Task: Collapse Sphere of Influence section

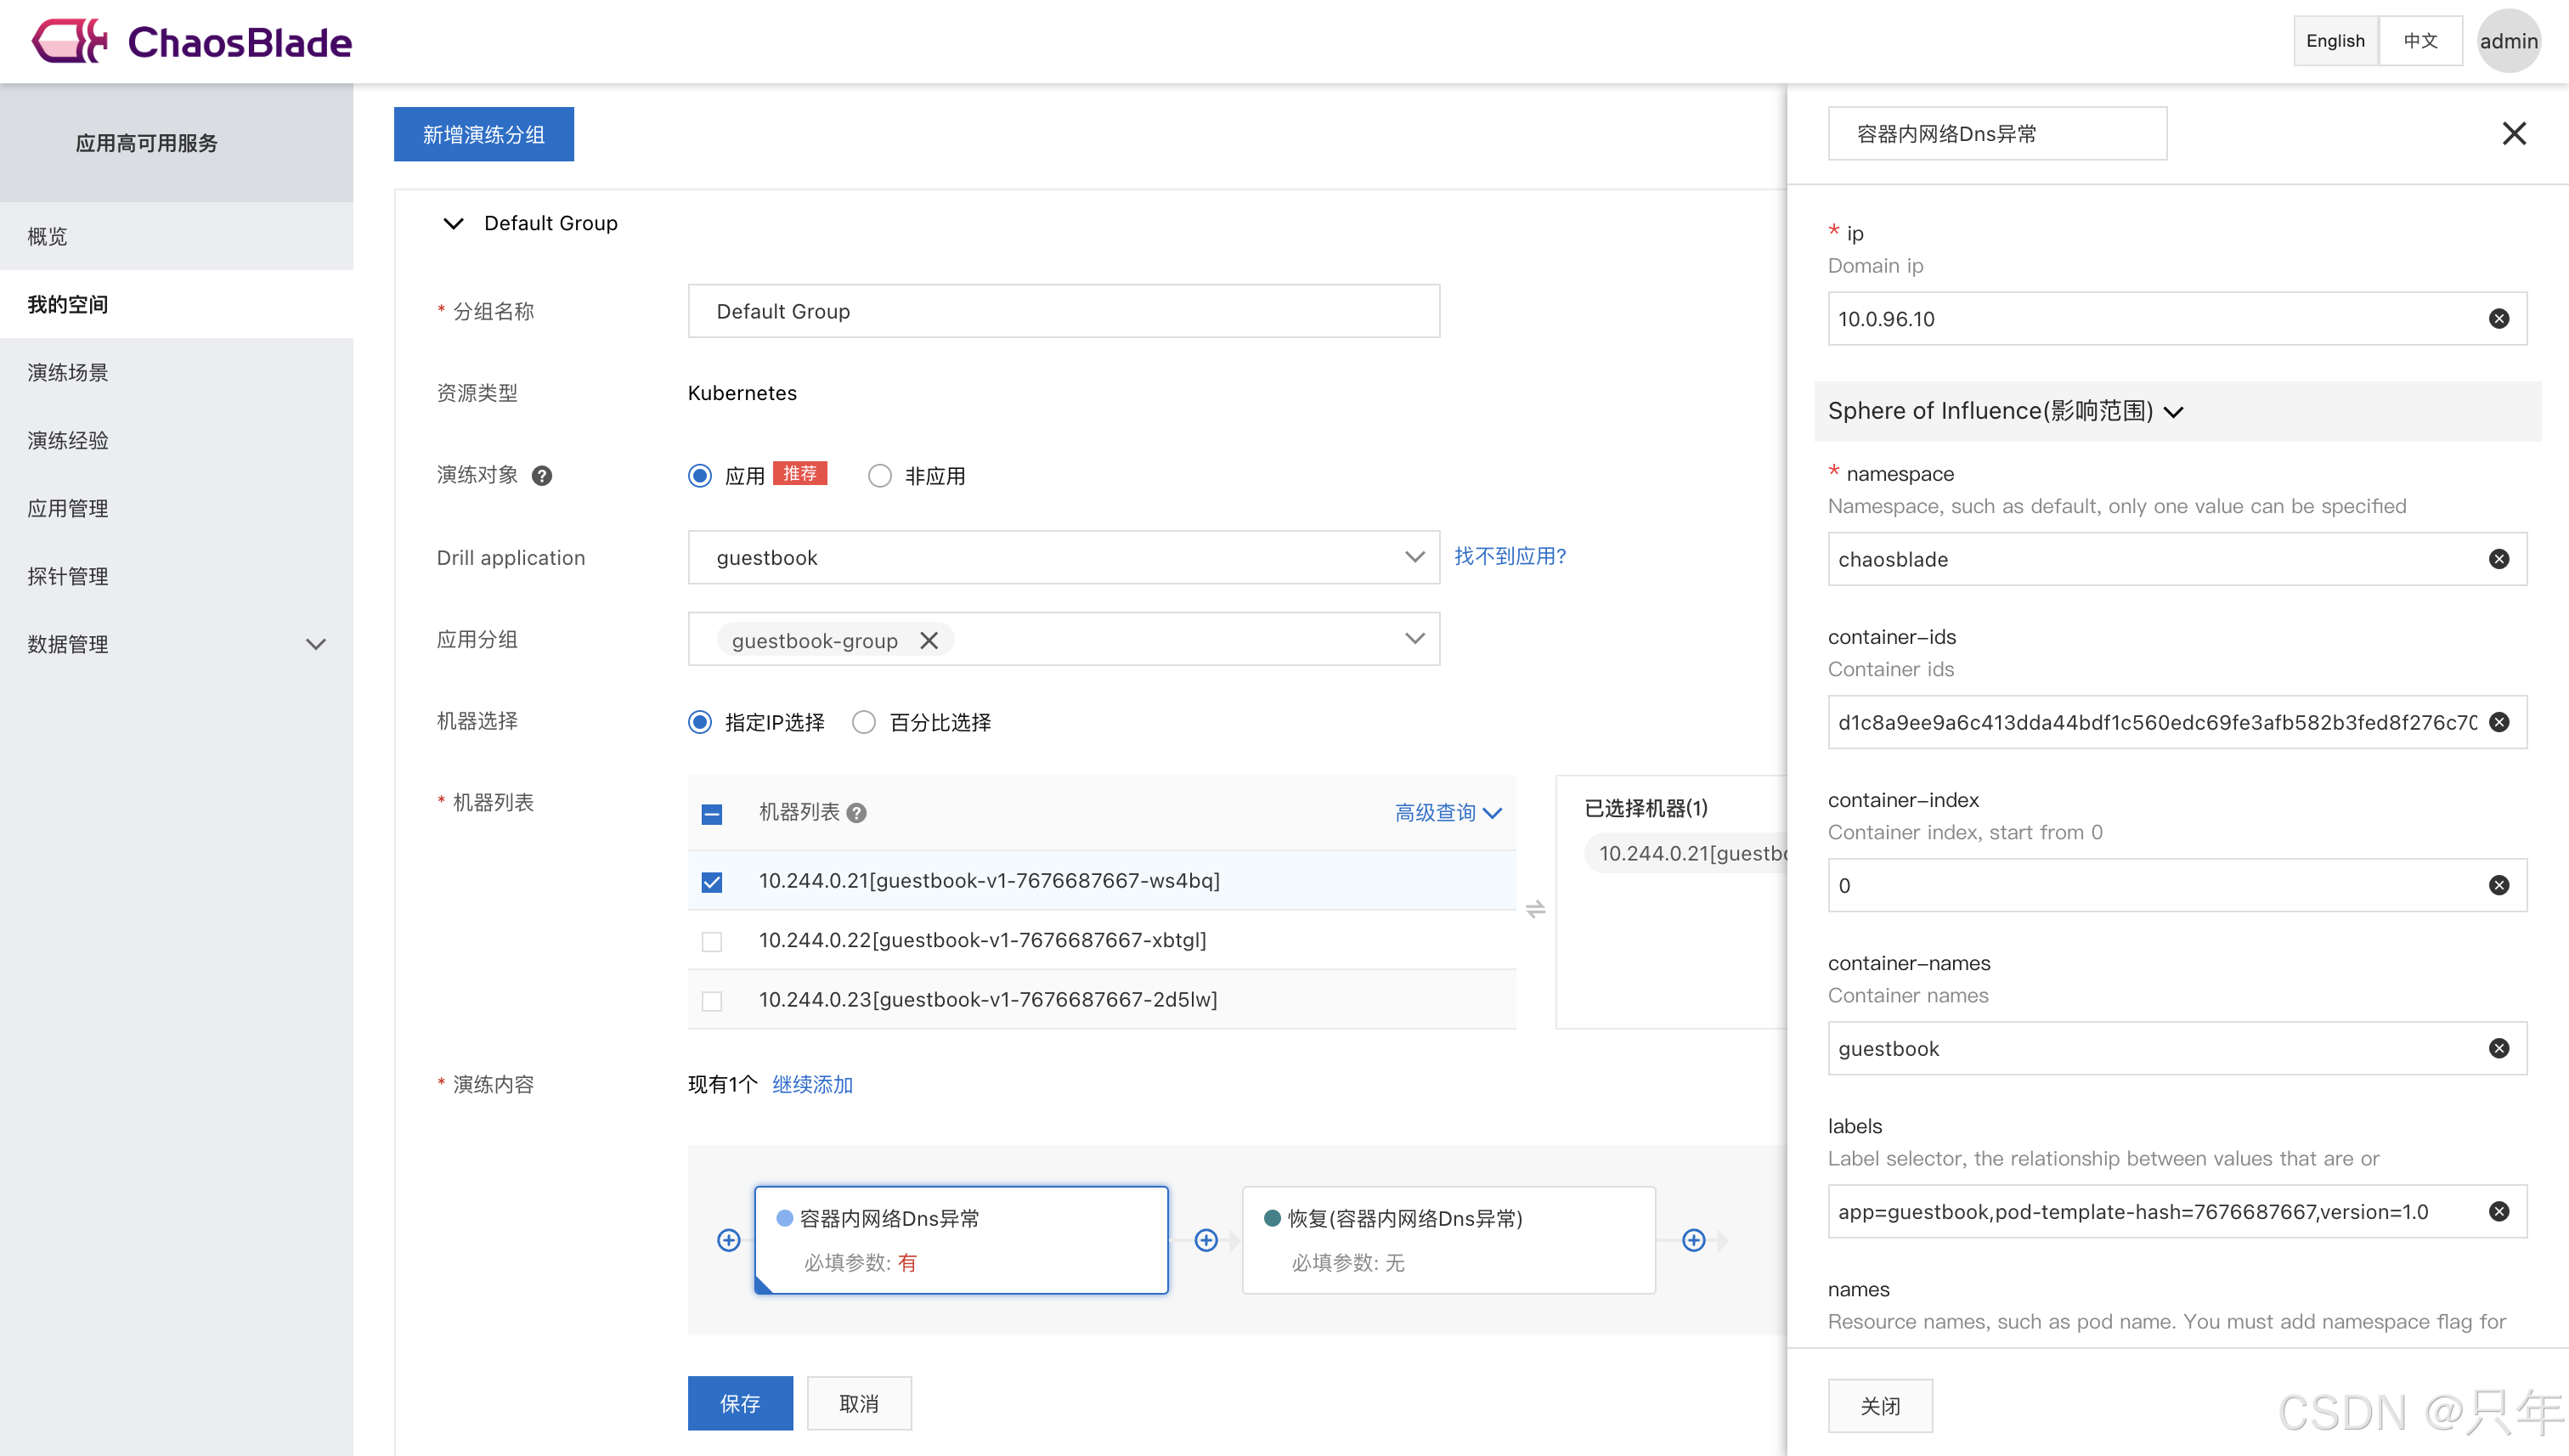Action: (x=2175, y=411)
